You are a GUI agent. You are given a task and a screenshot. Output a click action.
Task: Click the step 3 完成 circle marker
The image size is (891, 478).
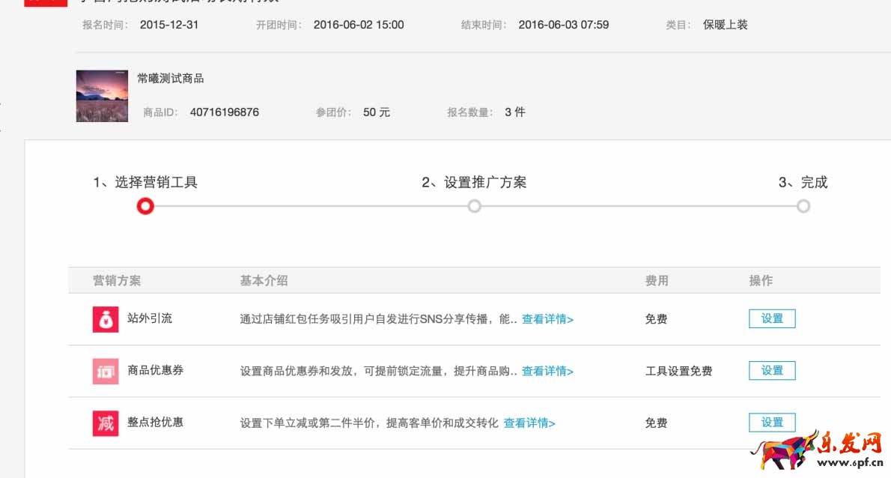coord(803,206)
